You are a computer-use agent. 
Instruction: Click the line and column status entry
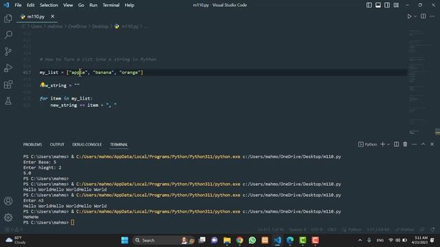click(271, 230)
